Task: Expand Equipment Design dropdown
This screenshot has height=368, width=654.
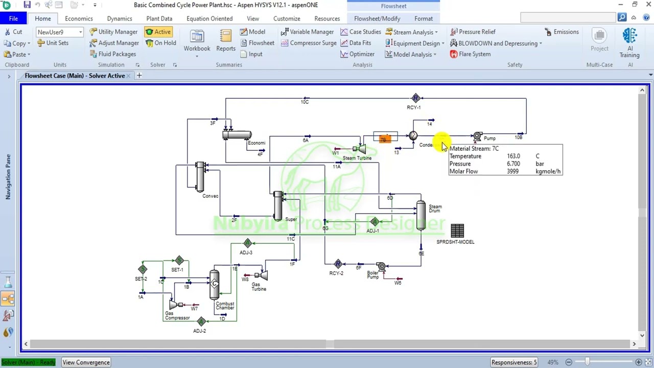Action: [x=442, y=43]
